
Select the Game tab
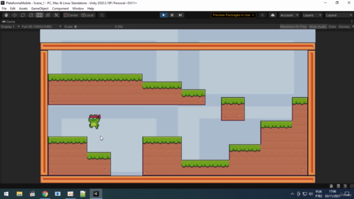[x=9, y=22]
